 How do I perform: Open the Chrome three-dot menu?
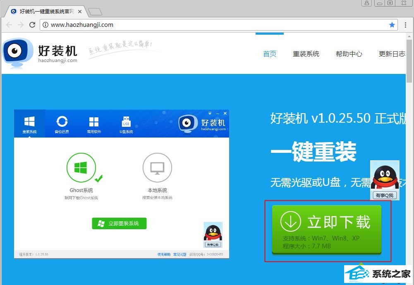coord(405,25)
